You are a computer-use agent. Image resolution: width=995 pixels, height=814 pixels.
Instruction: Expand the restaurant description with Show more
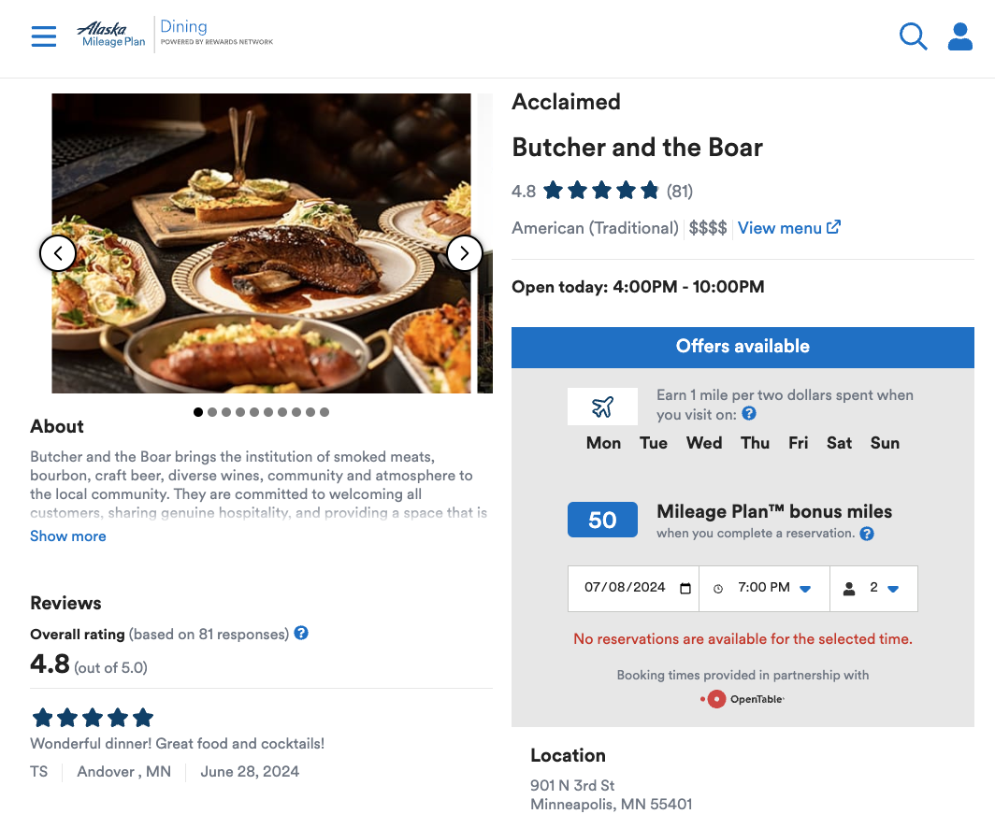point(67,536)
